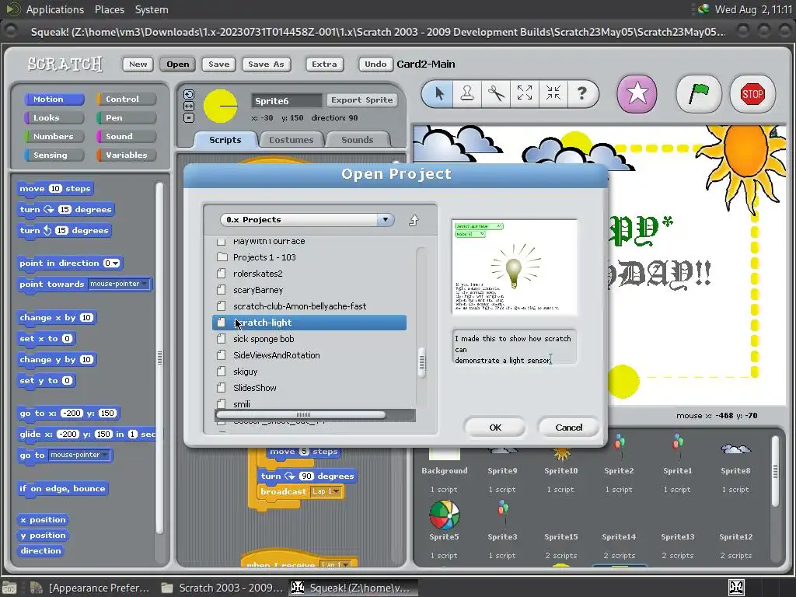
Task: Select the highlighted scratch-light project
Action: 309,323
